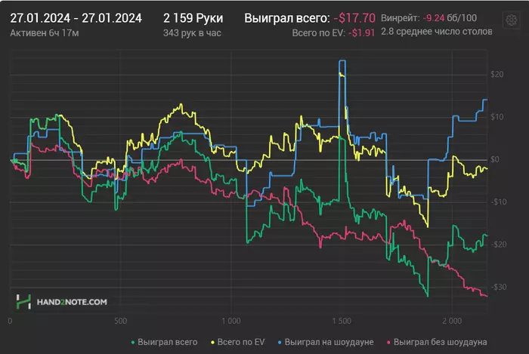Click the 1 000 x-axis label
Screen dimensions: 529x354
231,321
